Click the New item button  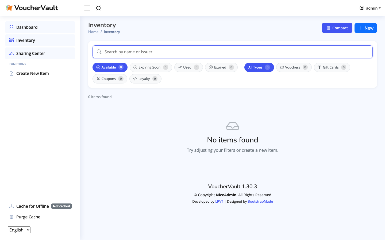[366, 28]
